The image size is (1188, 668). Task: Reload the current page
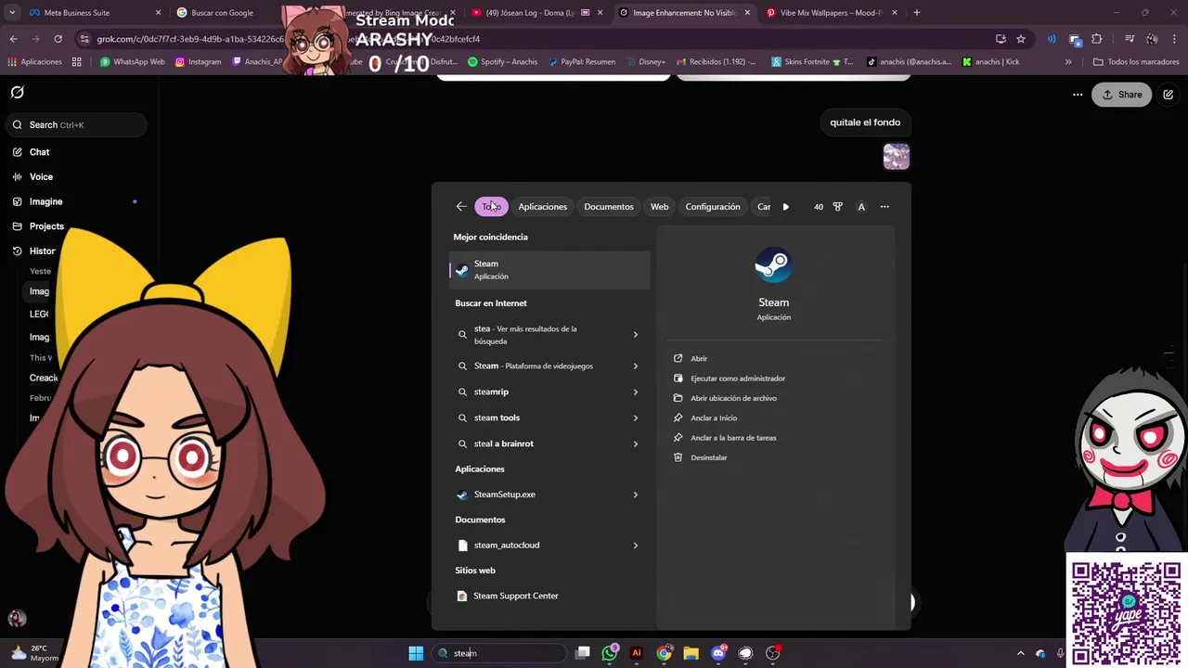point(58,39)
